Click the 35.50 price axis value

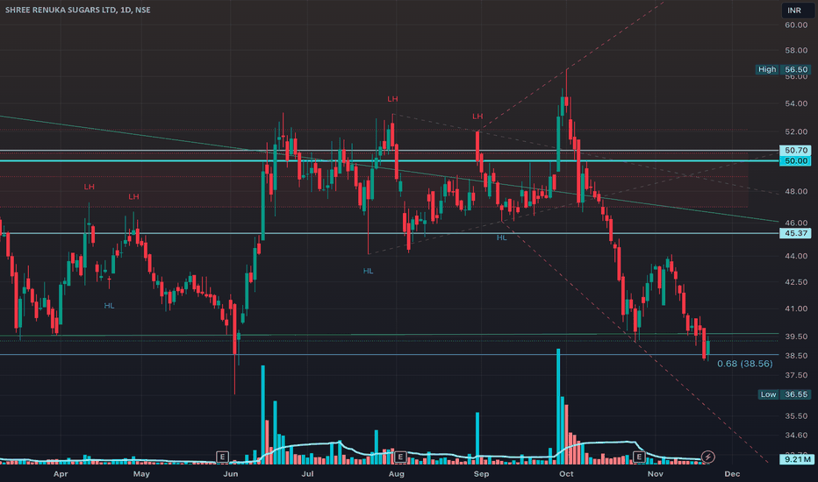pos(796,416)
